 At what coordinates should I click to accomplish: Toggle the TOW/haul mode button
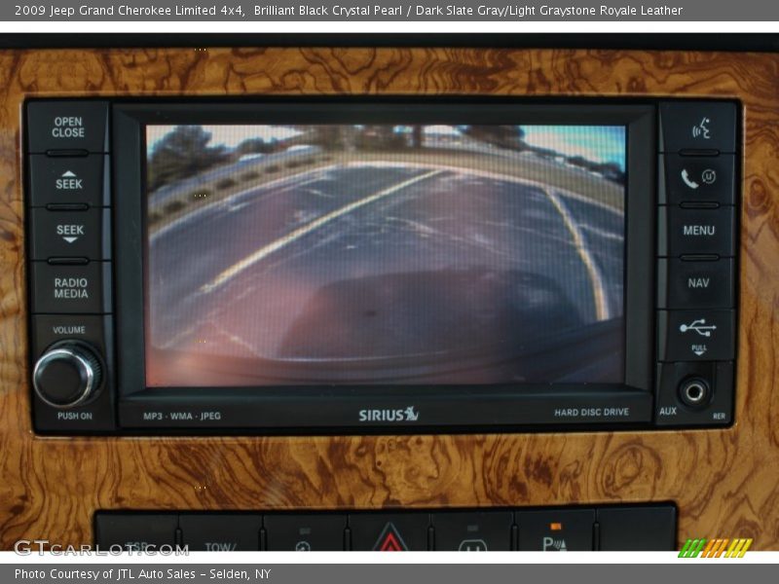220,532
